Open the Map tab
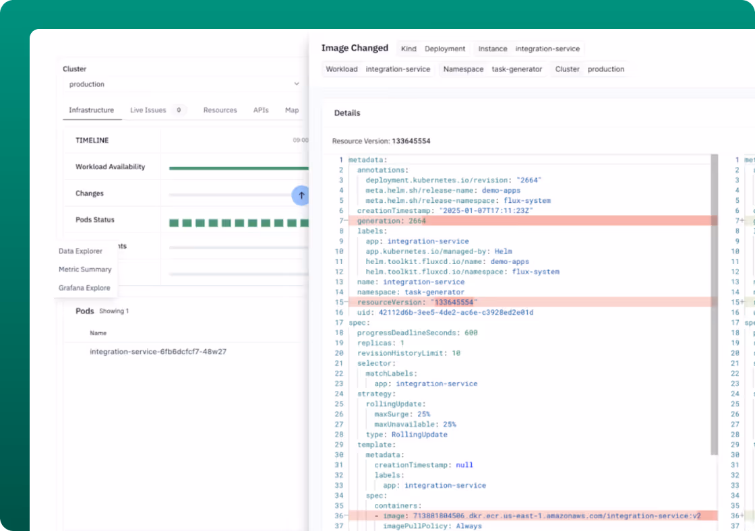The width and height of the screenshot is (755, 531). coord(292,111)
